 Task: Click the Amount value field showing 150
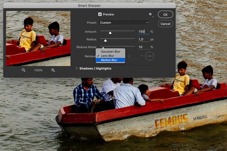(143, 32)
